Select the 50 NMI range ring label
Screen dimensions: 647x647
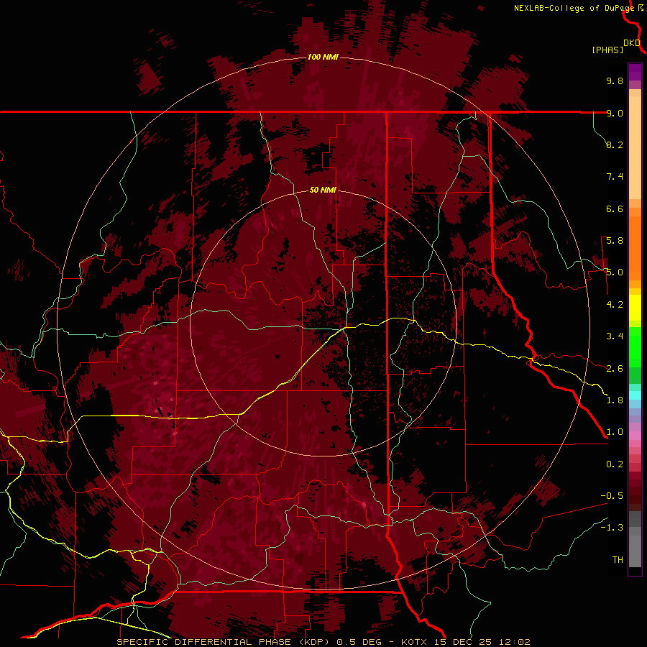coord(323,190)
